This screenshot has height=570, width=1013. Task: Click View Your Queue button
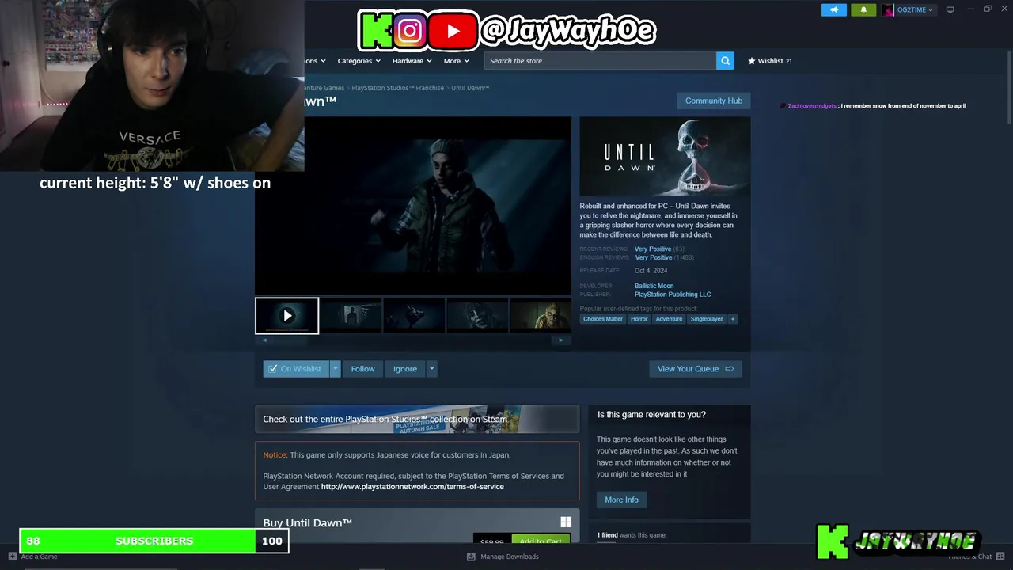tap(695, 369)
